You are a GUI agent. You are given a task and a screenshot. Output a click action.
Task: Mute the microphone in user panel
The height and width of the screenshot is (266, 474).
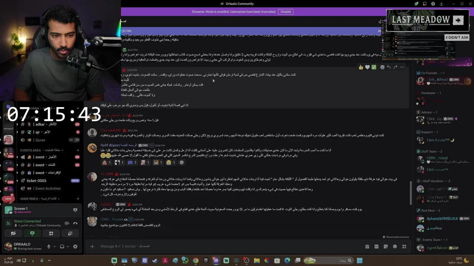[49, 246]
